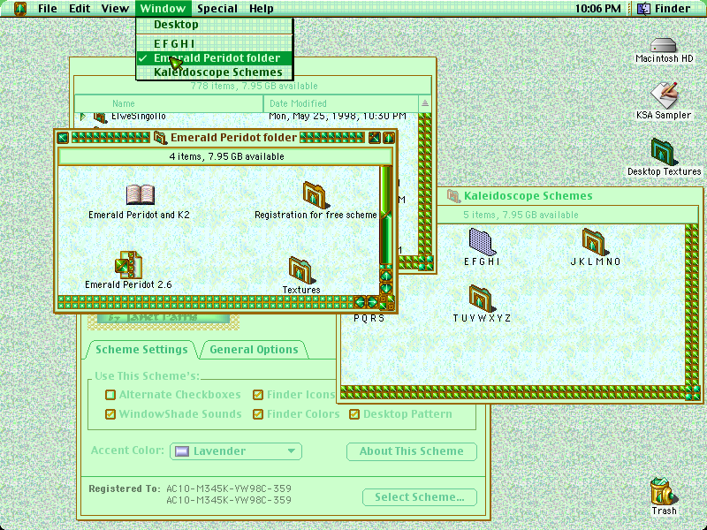Viewport: 707px width, 530px height.
Task: Click the Trash icon on the desktop
Action: (664, 491)
